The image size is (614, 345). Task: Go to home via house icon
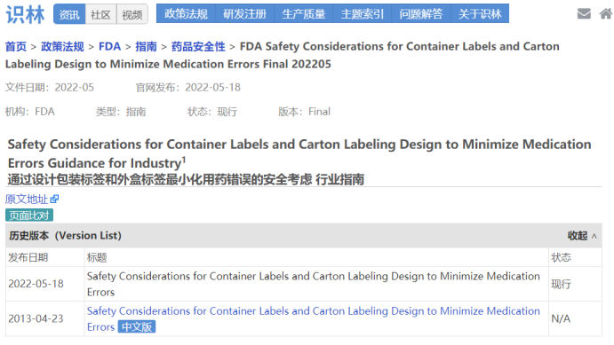pos(606,13)
